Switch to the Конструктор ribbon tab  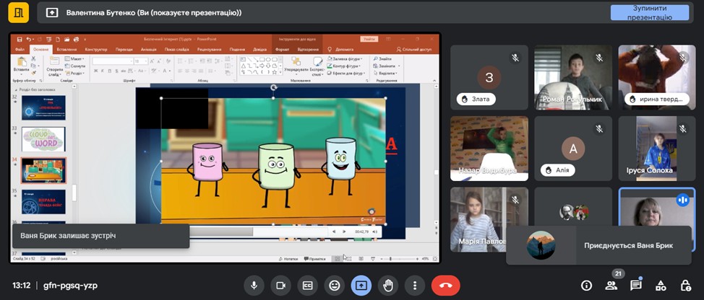point(96,49)
